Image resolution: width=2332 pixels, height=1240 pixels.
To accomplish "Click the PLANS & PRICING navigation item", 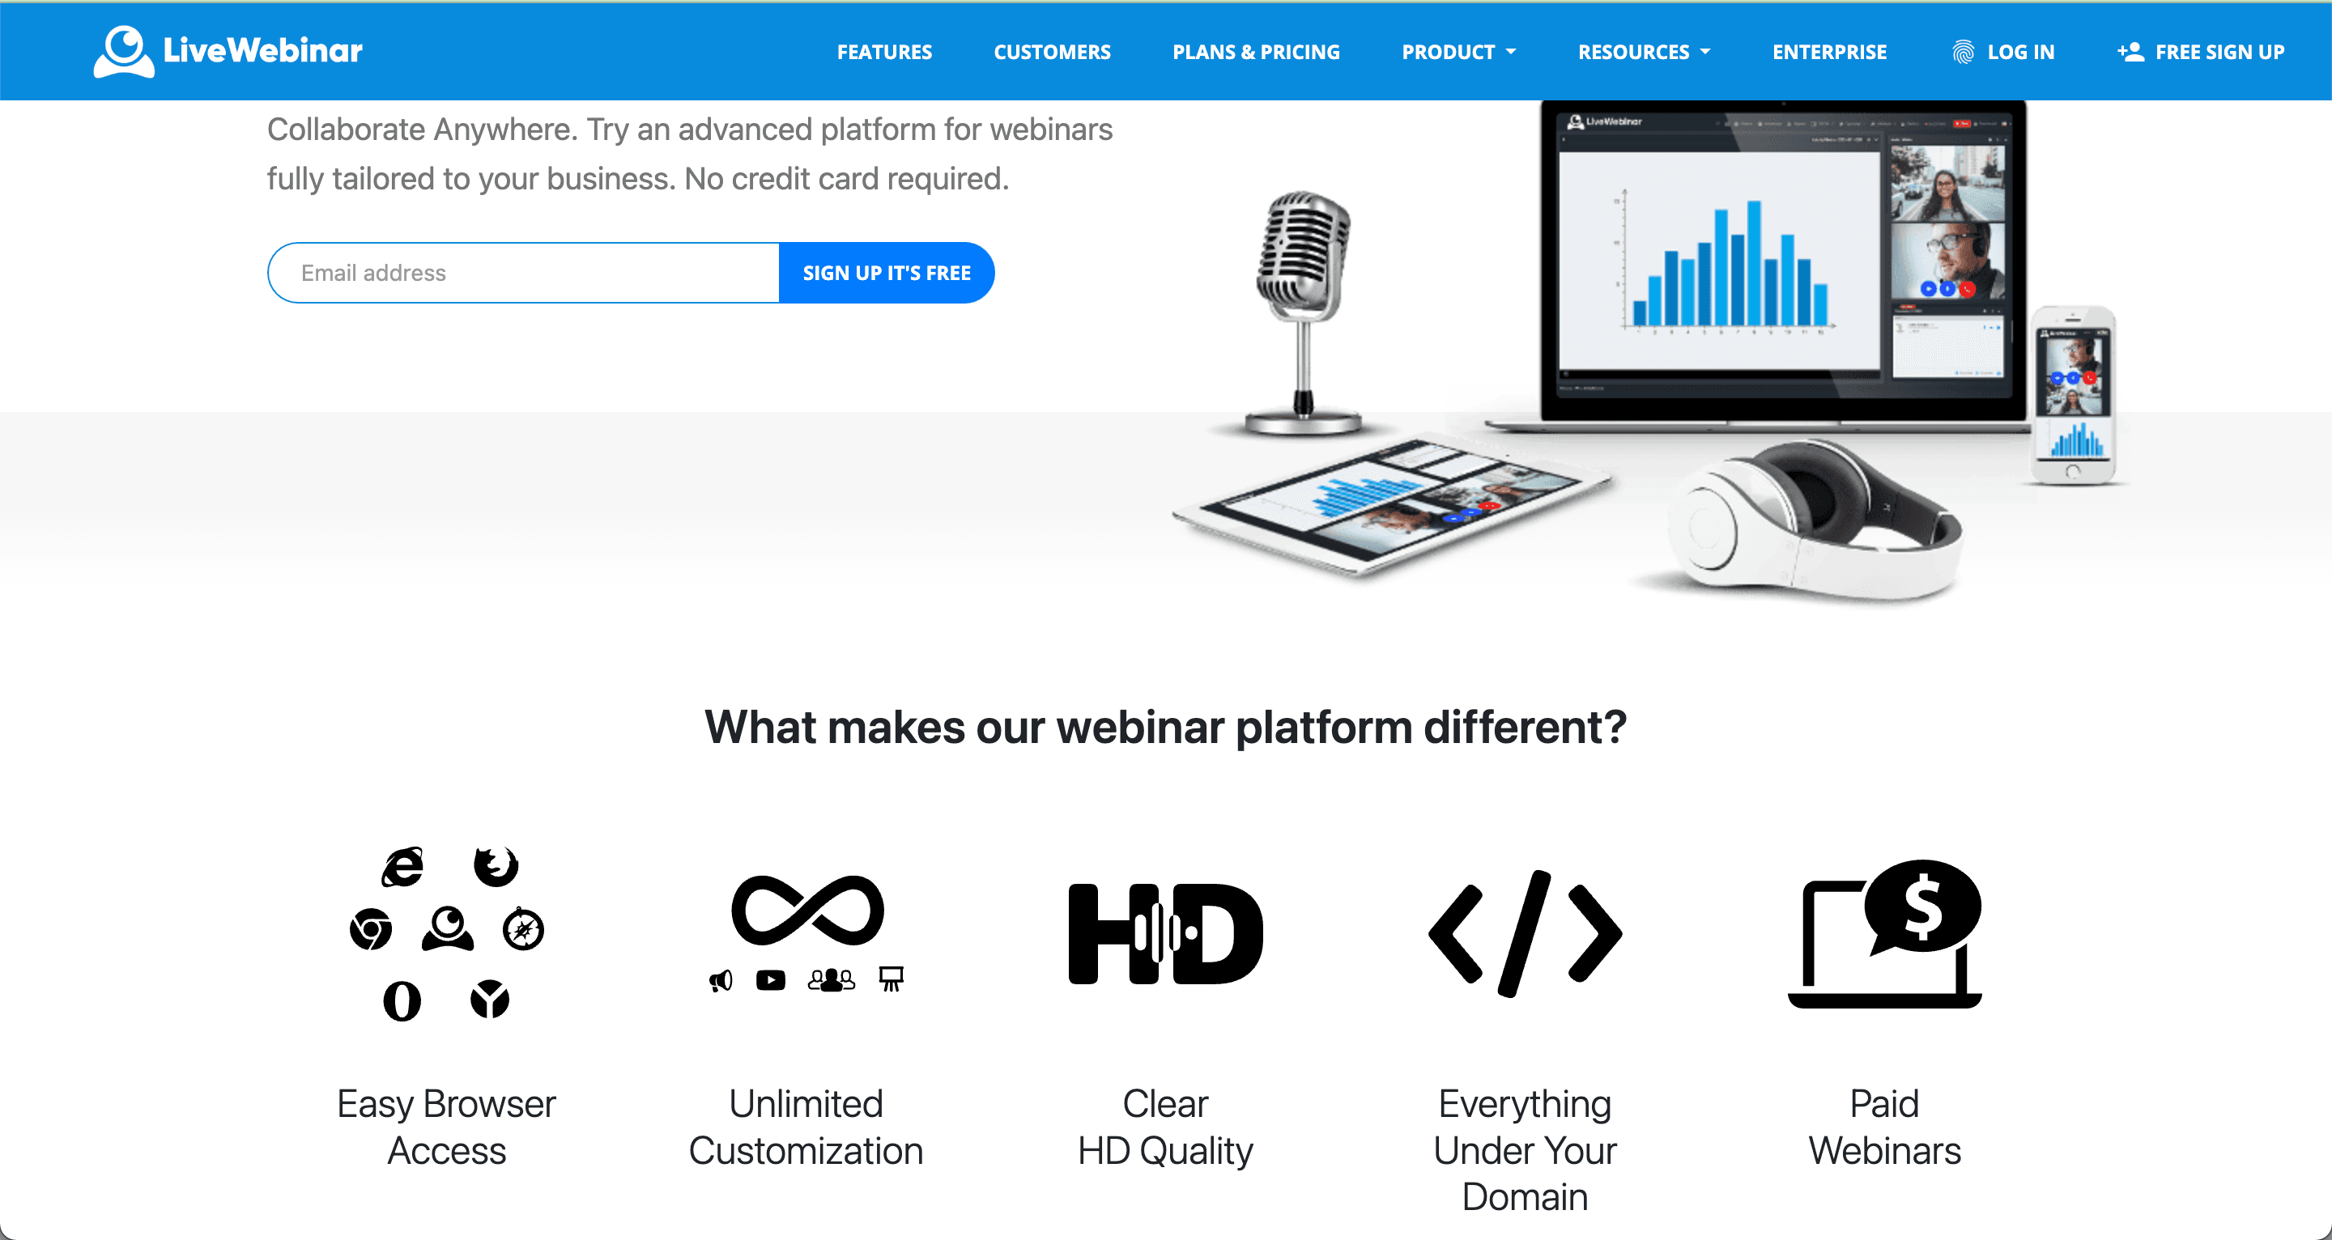I will click(1254, 51).
